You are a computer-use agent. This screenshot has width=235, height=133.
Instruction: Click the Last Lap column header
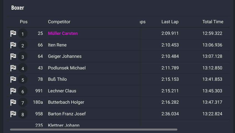pos(170,22)
